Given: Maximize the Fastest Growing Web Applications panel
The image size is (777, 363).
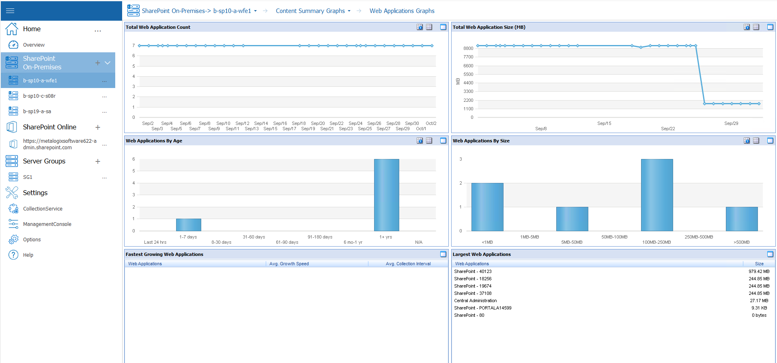Looking at the screenshot, I should (443, 254).
